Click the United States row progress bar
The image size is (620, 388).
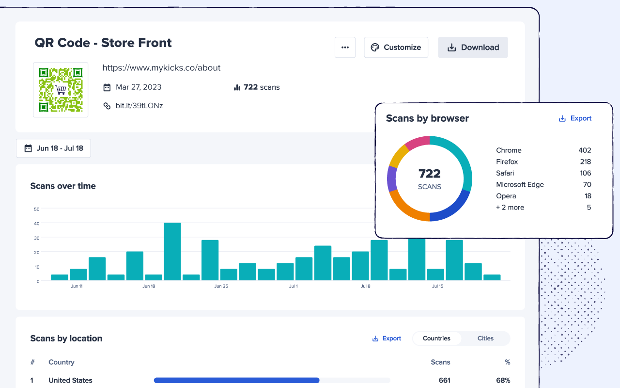tap(236, 380)
